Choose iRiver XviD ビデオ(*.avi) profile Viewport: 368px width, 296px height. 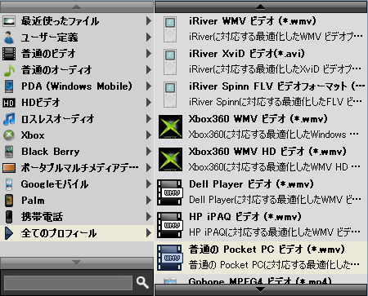(261, 62)
